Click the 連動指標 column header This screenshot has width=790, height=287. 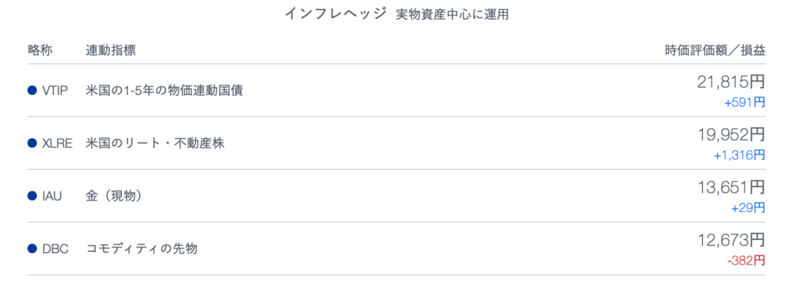[111, 50]
